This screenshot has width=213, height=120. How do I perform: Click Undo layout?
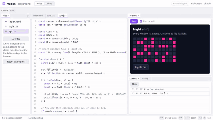pyautogui.click(x=180, y=4)
